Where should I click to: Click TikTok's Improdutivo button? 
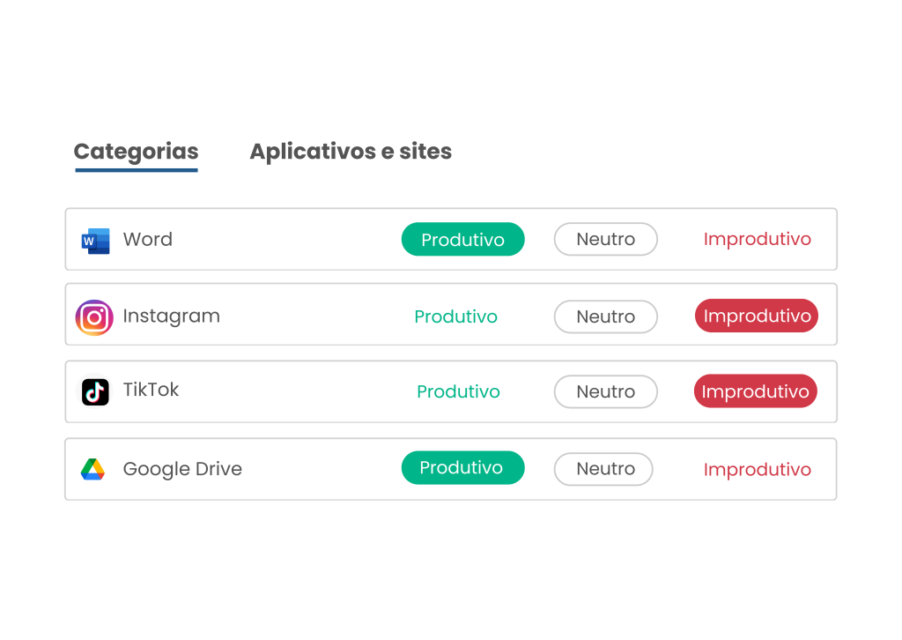[x=755, y=391]
